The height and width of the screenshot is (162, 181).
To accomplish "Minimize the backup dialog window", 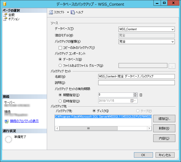I will pos(157,3).
